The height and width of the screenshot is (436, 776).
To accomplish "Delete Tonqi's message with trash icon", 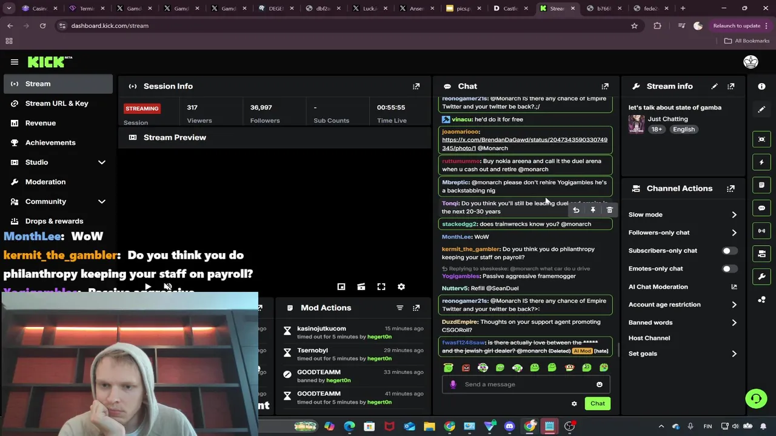I will (x=609, y=210).
